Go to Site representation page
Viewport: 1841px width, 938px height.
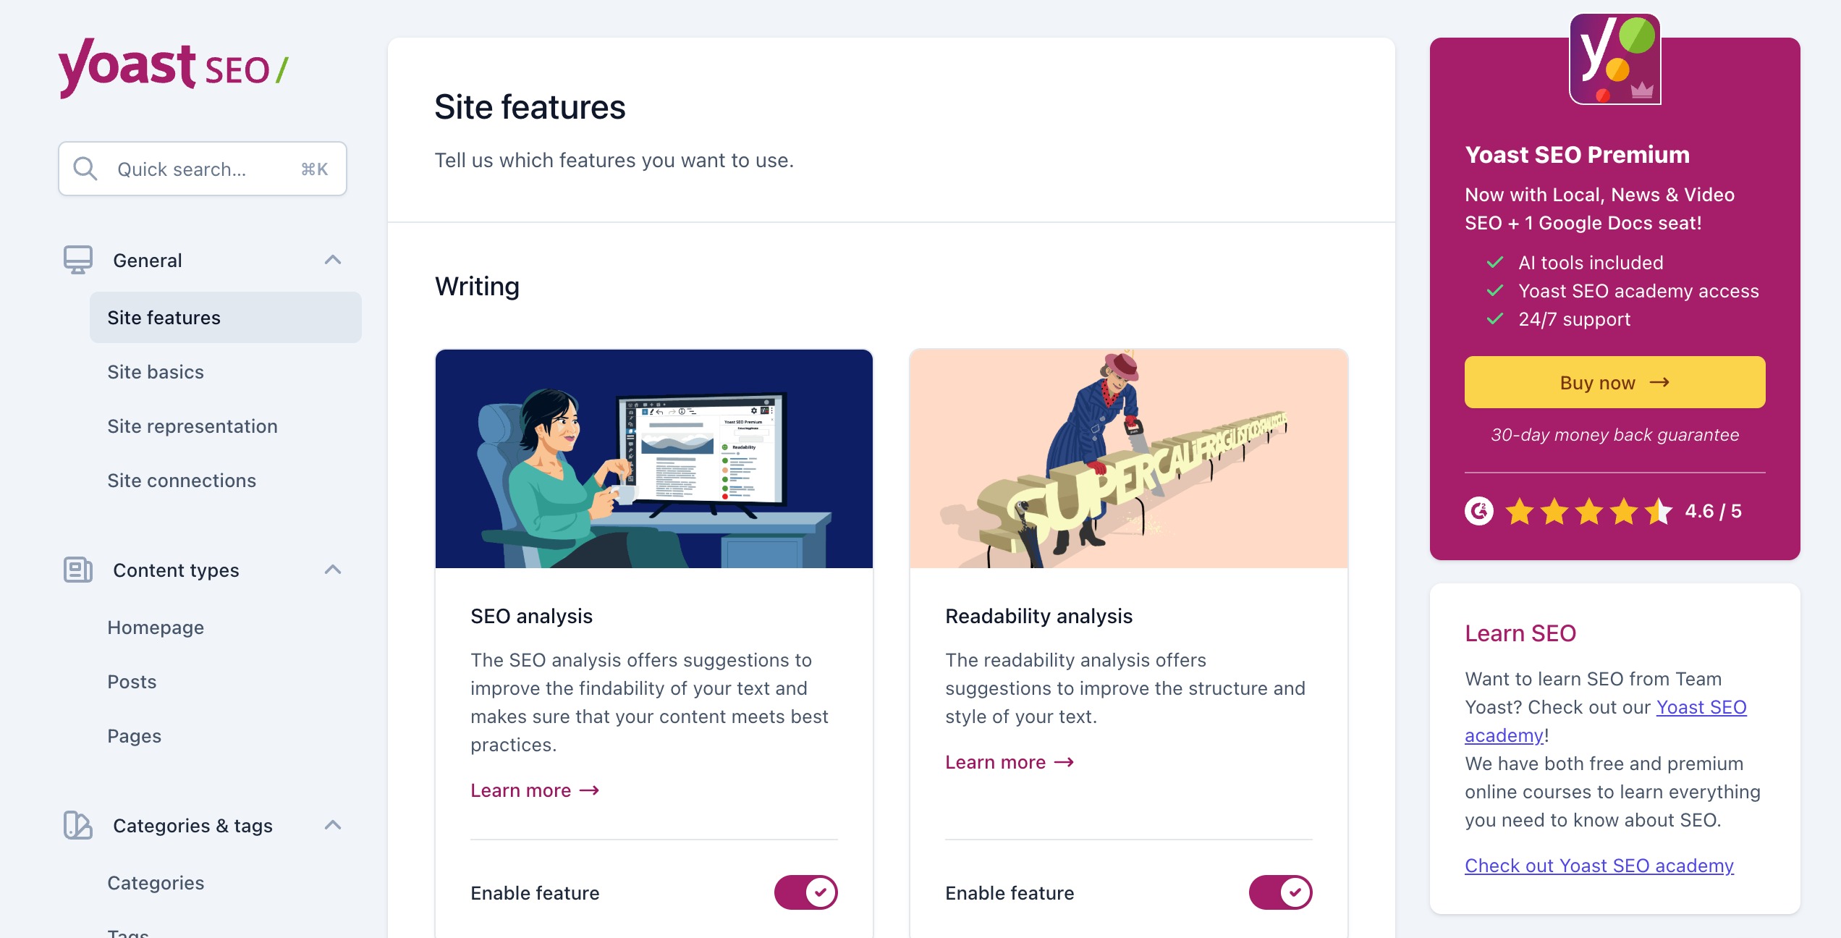(x=192, y=426)
